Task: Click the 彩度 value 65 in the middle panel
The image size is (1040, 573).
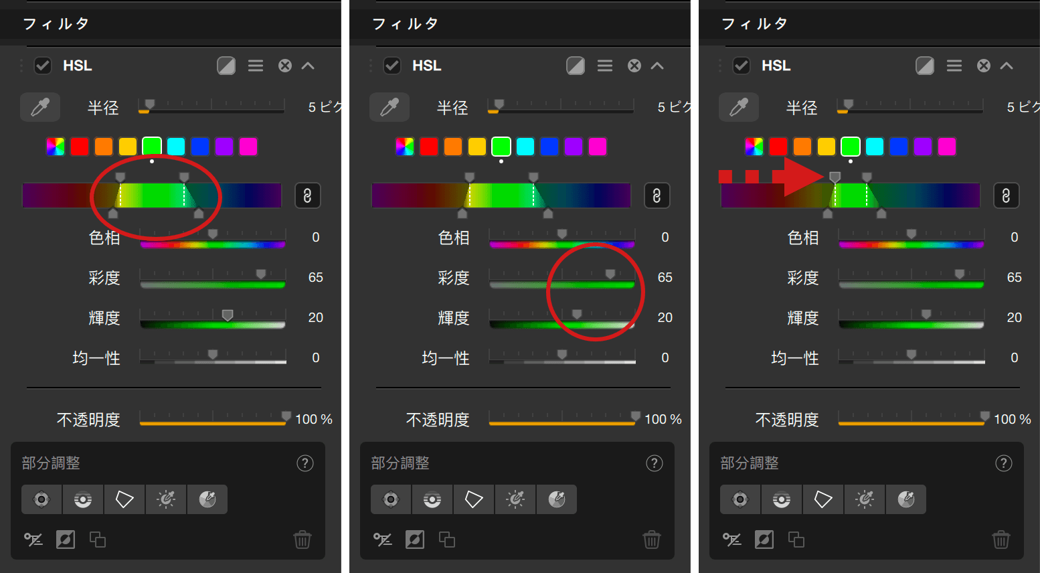Action: pos(665,277)
